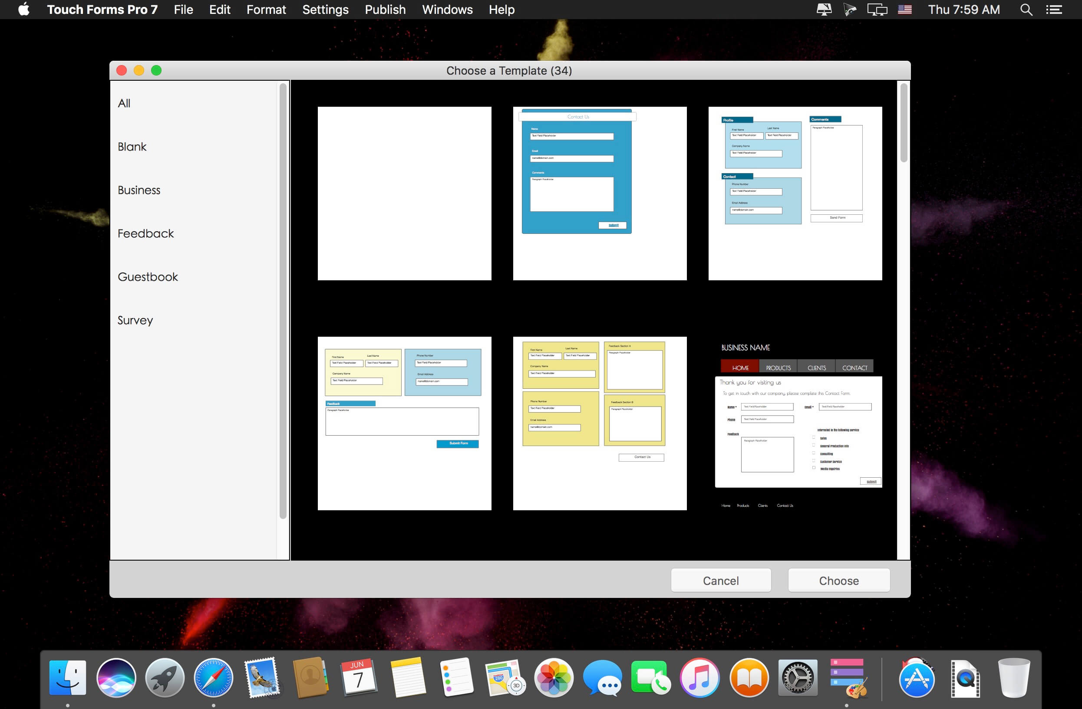Open Spotlight search from menu bar
The width and height of the screenshot is (1082, 709).
[1025, 9]
